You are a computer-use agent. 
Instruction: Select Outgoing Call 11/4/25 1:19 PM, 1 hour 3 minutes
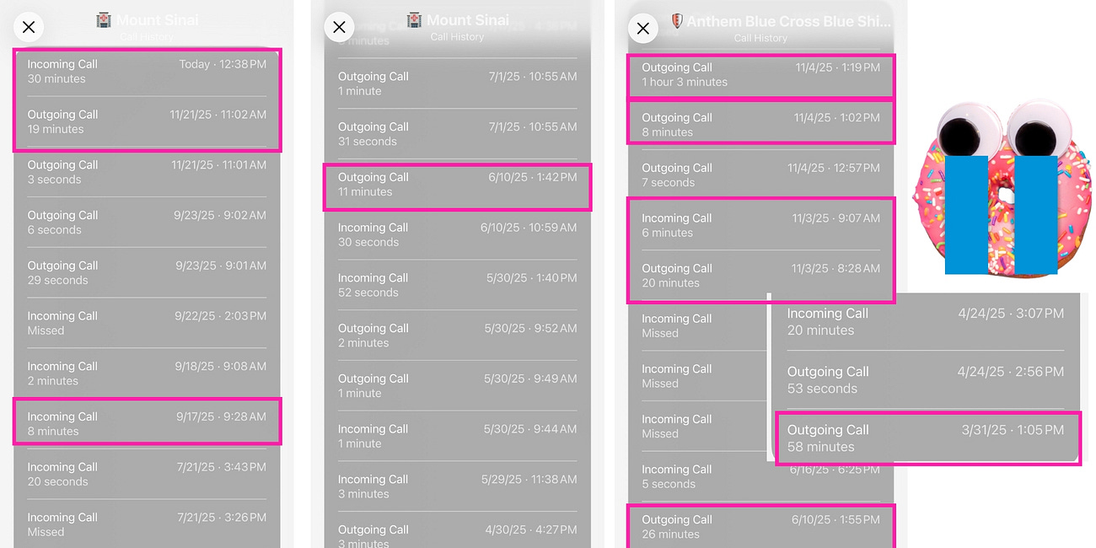[x=760, y=74]
